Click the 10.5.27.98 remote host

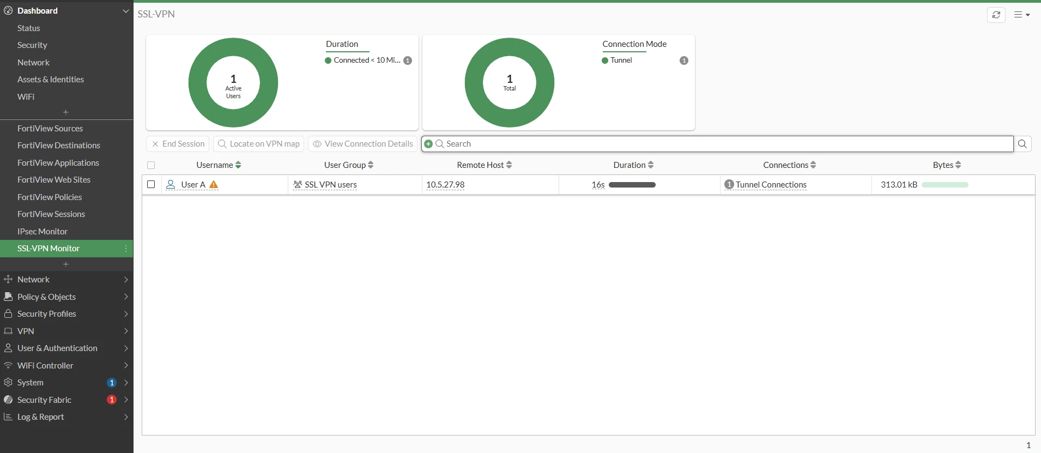445,185
